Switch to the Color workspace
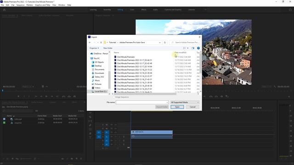The width and height of the screenshot is (294, 165). click(x=132, y=10)
